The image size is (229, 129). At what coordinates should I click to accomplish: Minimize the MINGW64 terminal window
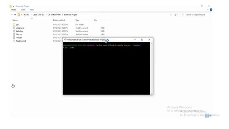pyautogui.click(x=135, y=40)
